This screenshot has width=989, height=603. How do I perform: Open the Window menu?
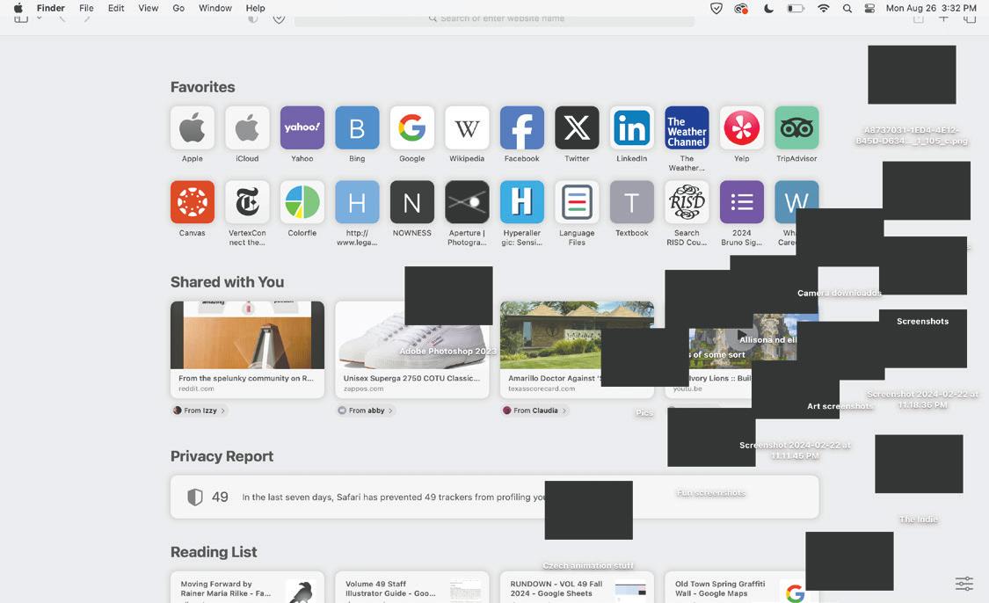coord(215,8)
